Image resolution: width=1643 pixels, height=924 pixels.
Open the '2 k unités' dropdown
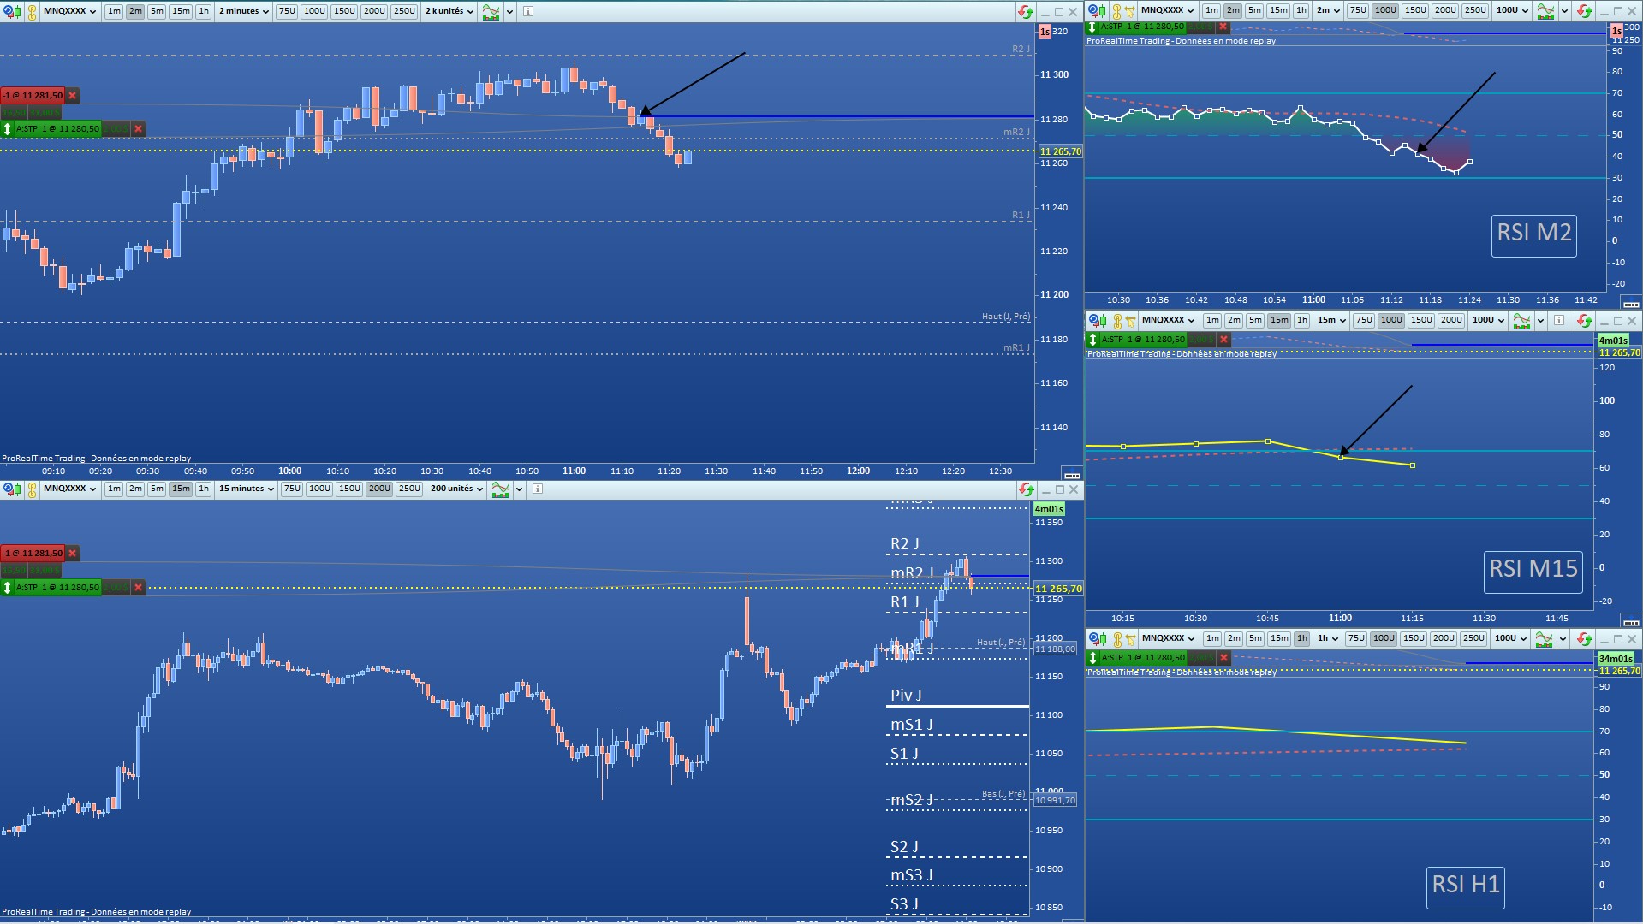449,12
